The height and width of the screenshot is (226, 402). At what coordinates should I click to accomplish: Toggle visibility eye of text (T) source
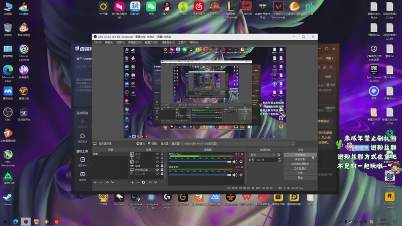(157, 158)
